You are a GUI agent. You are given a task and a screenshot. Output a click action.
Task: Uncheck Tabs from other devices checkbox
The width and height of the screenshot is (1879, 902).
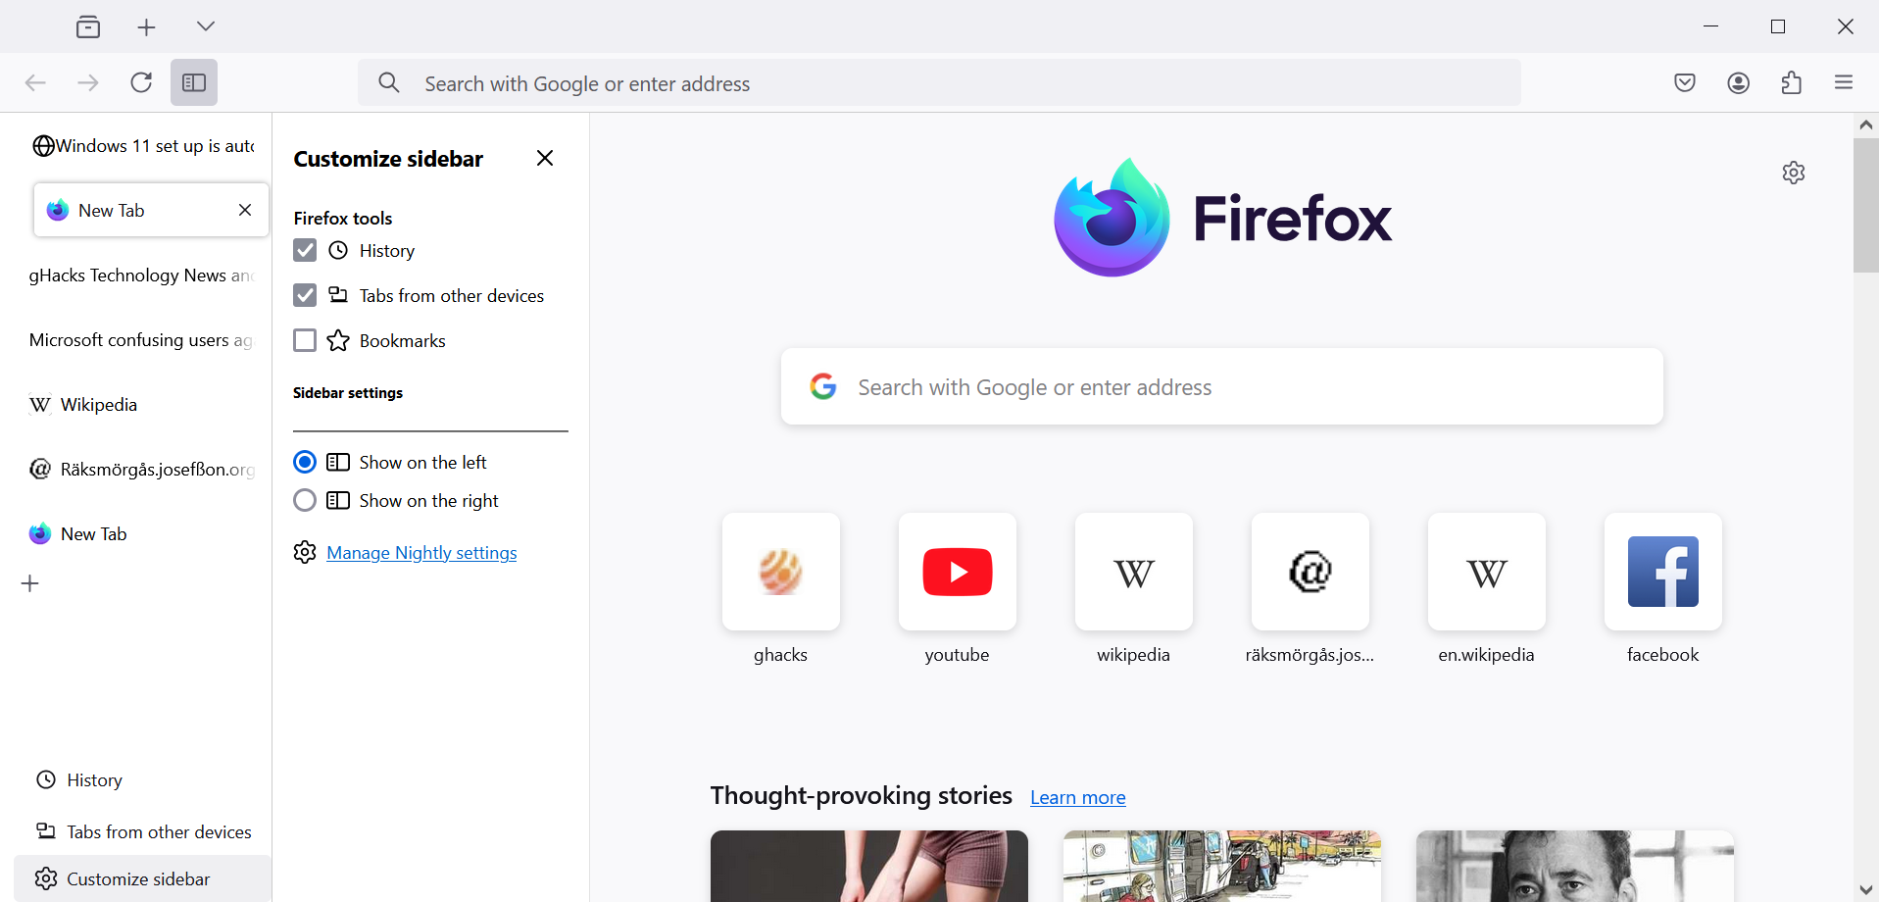[x=305, y=296]
